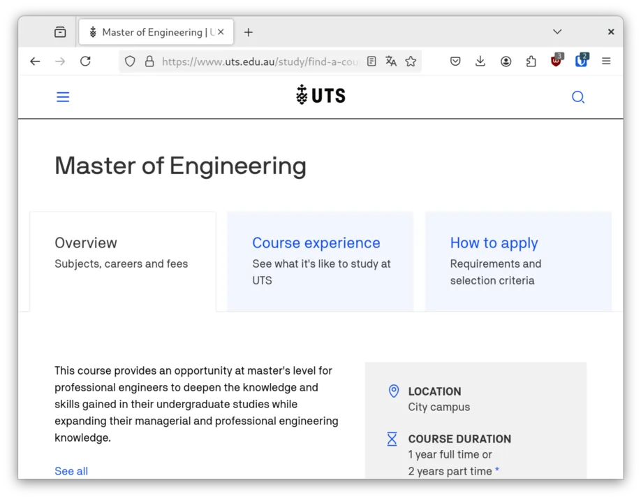Open the UTS hamburger navigation menu

[x=63, y=97]
